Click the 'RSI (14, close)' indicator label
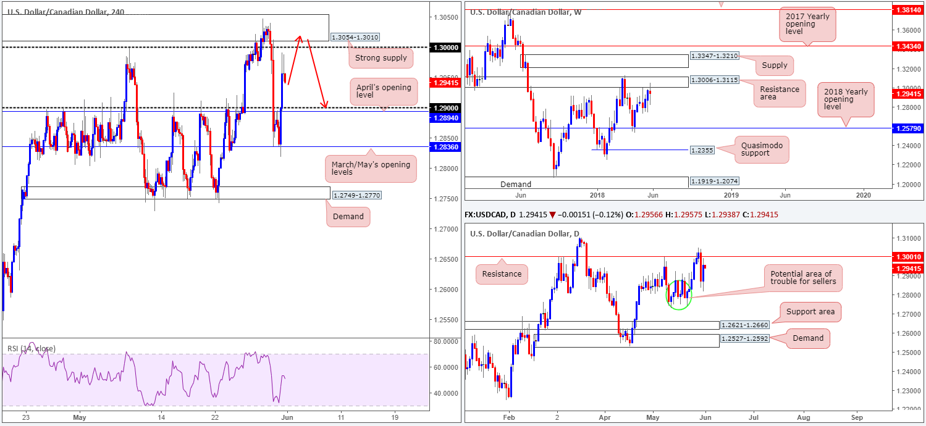This screenshot has height=426, width=926. [x=32, y=349]
